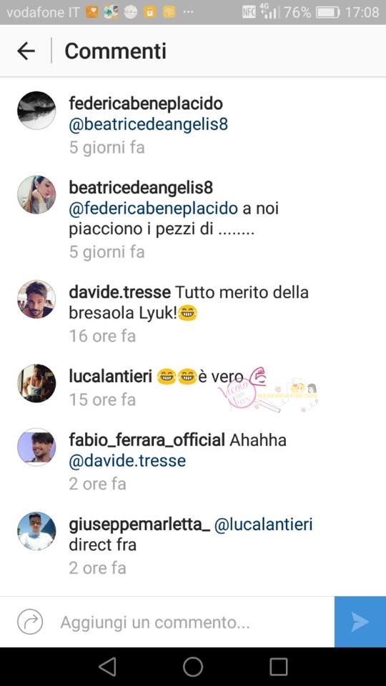386x686 pixels.
Task: Tap the battery icon in status bar
Action: coord(328,12)
